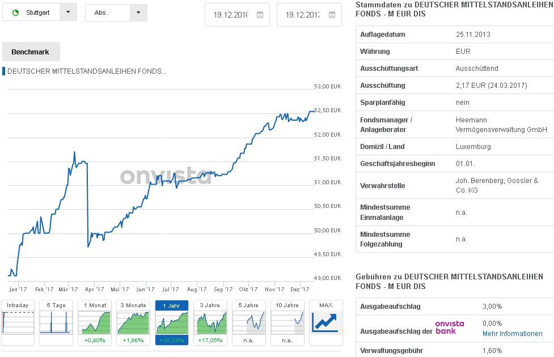Open calendar icon for the start date
This screenshot has height=357, width=554.
[x=260, y=15]
